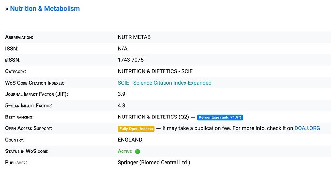Select the green Active status text

pos(125,152)
